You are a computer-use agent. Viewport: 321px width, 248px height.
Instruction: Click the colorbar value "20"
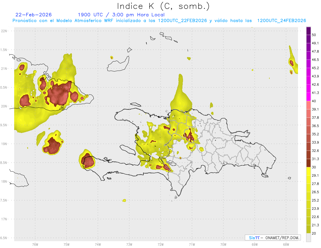click(314, 234)
